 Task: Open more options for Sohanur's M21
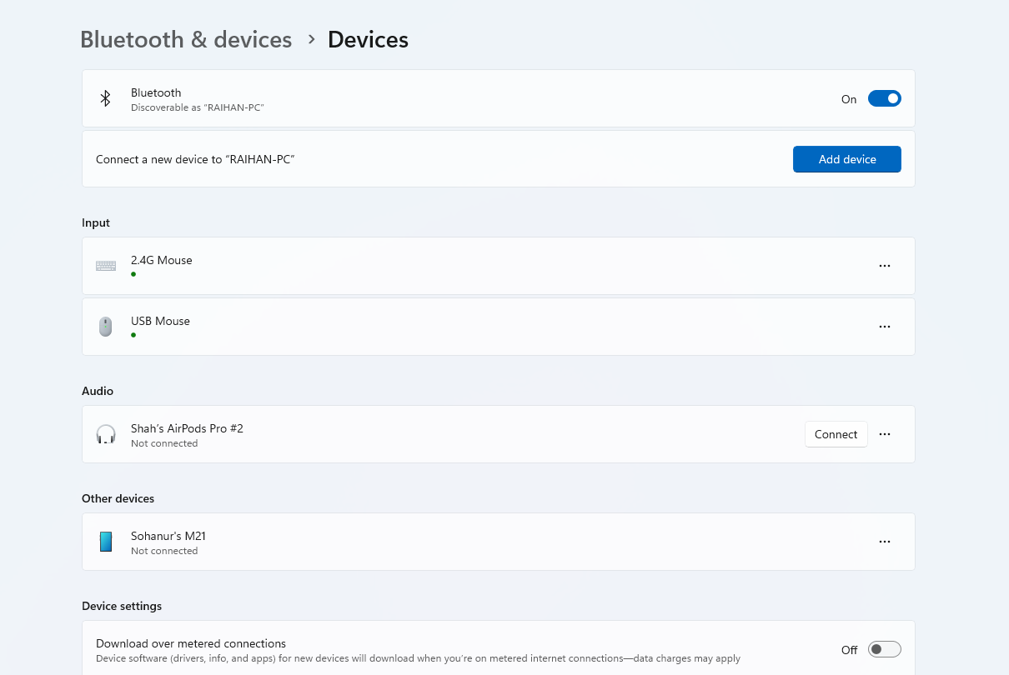[885, 542]
